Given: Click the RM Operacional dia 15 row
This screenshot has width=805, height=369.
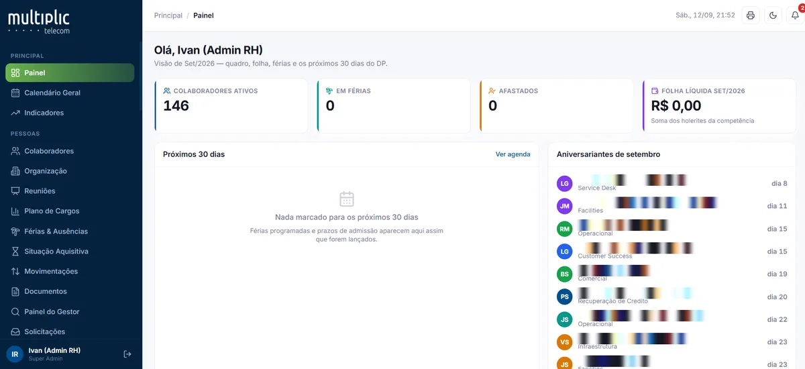Looking at the screenshot, I should (672, 229).
